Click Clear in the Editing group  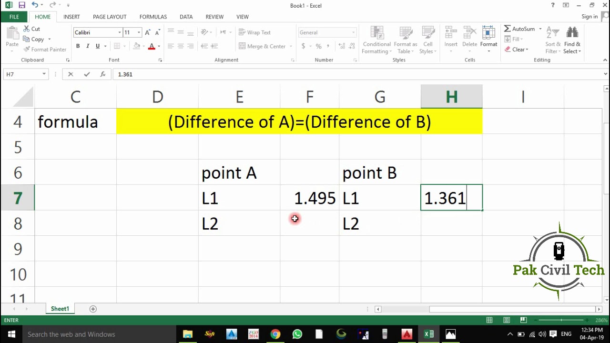point(517,50)
